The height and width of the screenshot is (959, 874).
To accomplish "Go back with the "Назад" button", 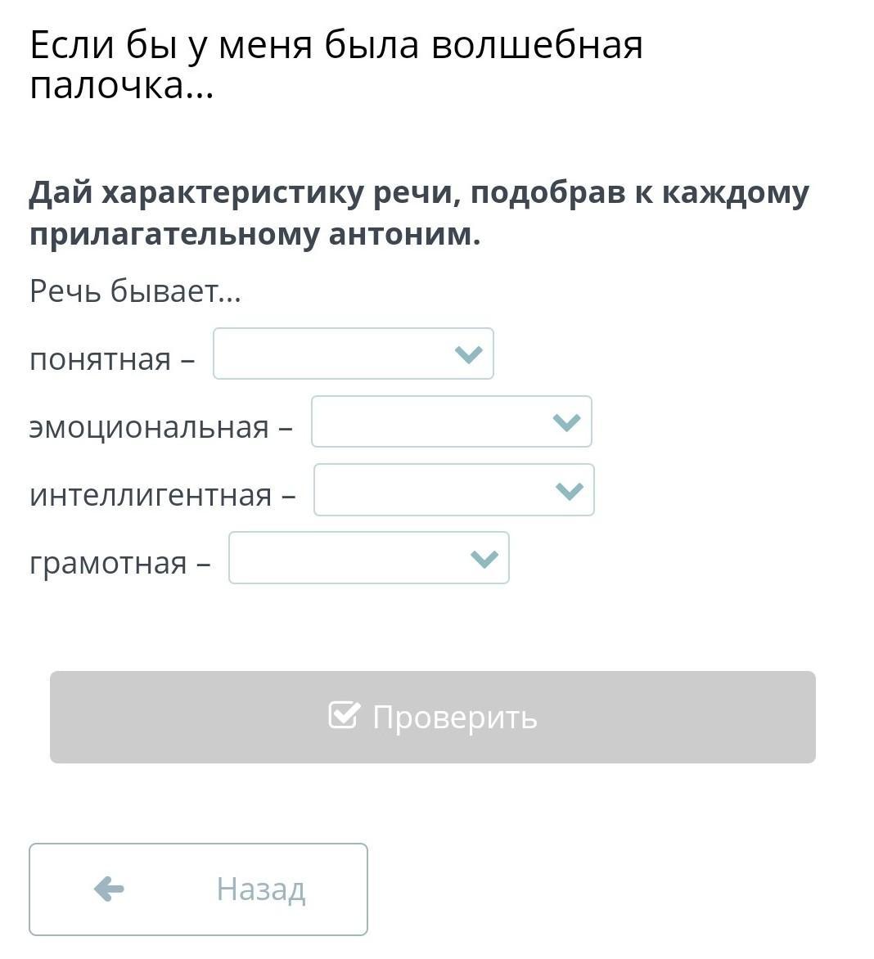I will [x=198, y=889].
